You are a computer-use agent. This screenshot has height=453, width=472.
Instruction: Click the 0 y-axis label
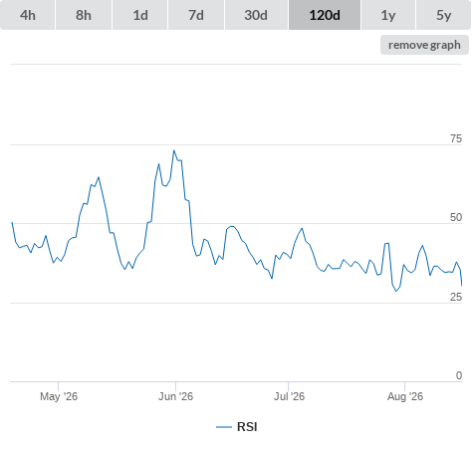pyautogui.click(x=459, y=375)
